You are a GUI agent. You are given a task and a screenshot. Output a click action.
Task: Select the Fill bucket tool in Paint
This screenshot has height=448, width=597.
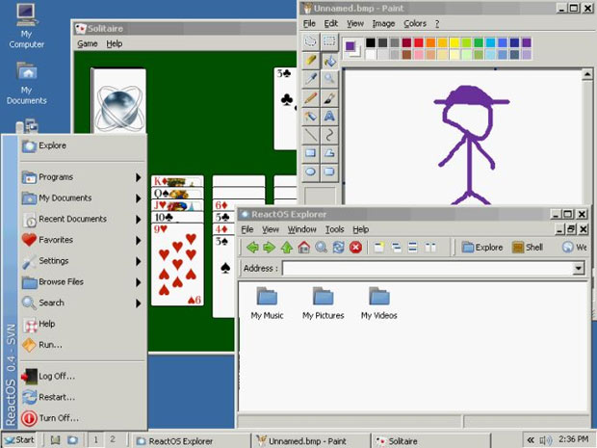tap(329, 61)
